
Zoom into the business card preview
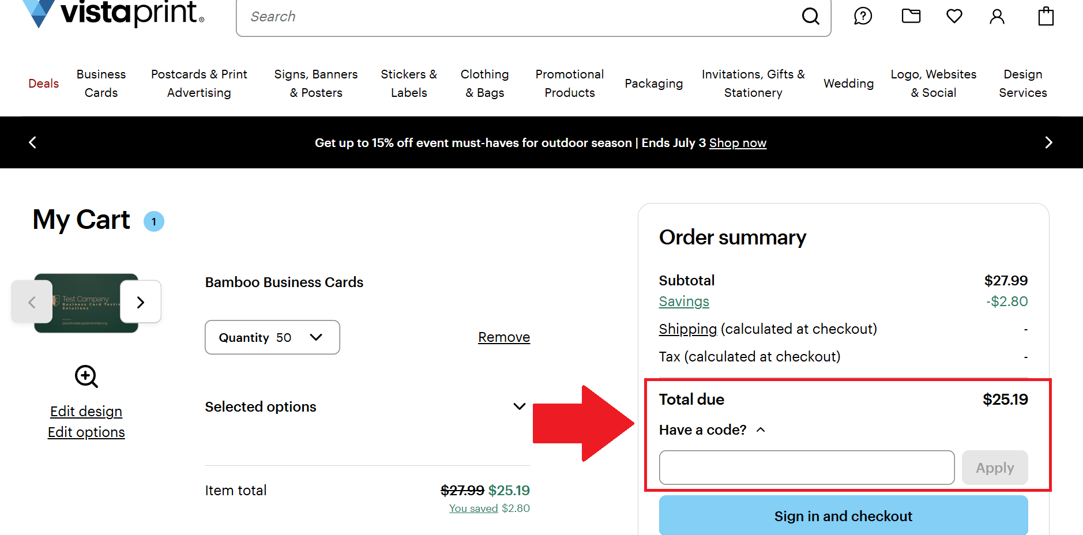(86, 376)
